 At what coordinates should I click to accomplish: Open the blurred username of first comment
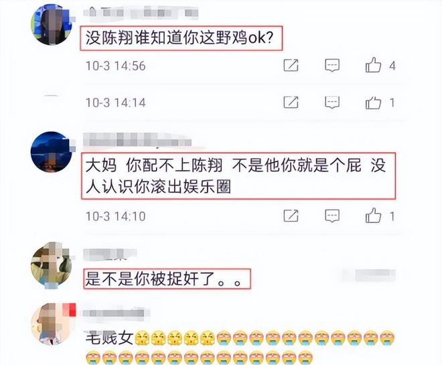141,13
